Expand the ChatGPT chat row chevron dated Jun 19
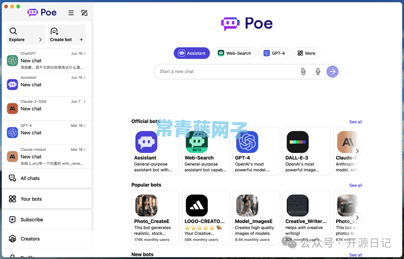Screen dimensions: 404x259 pos(85,53)
